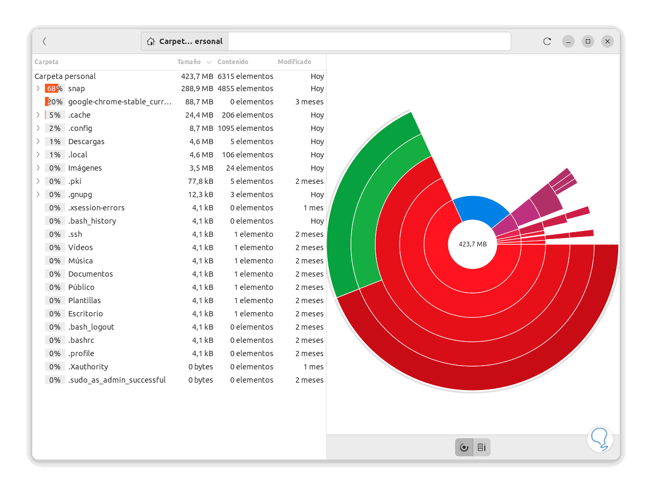Switch to treemap chart view
The width and height of the screenshot is (652, 495).
coord(482,447)
